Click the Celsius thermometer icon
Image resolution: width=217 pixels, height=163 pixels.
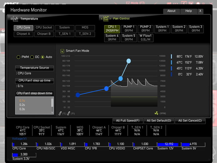(61, 113)
